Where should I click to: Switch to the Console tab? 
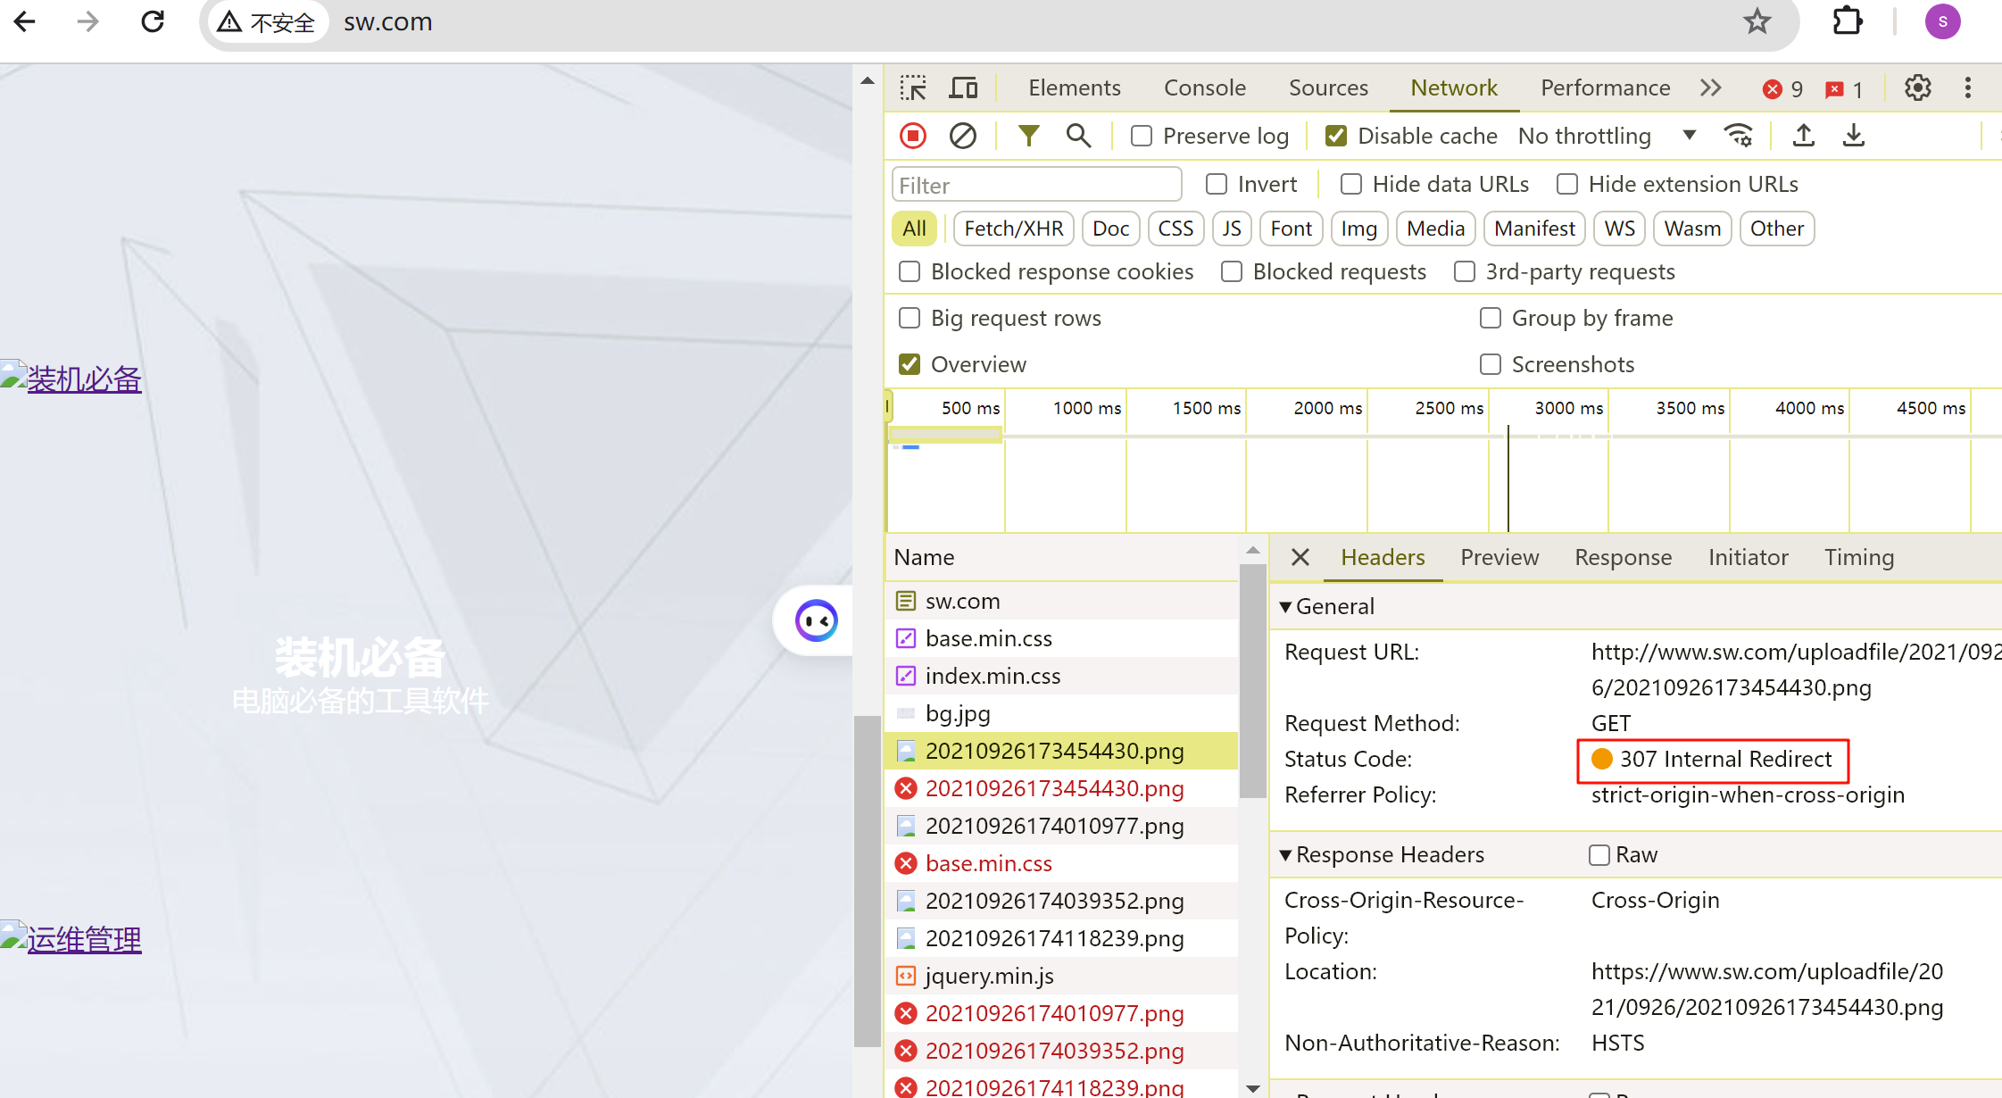(x=1204, y=87)
